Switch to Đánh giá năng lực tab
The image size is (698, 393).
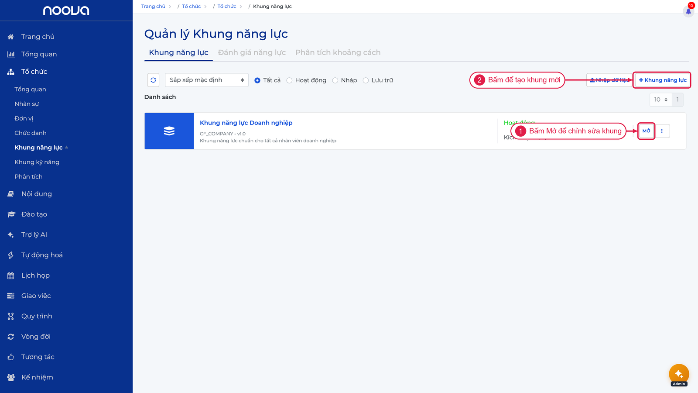(x=252, y=52)
